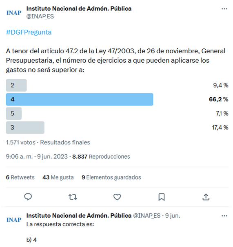Screen dimensions: 233x247
Task: Open the #DGFPregunta hashtag link
Action: click(x=29, y=32)
